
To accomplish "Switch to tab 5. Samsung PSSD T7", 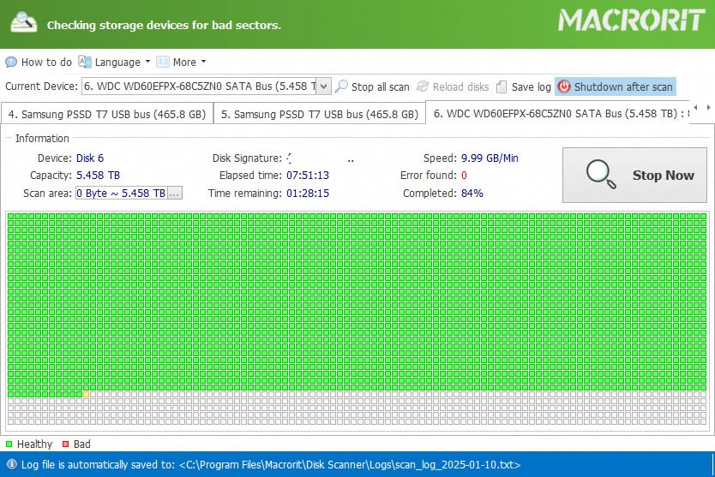I will click(x=320, y=114).
